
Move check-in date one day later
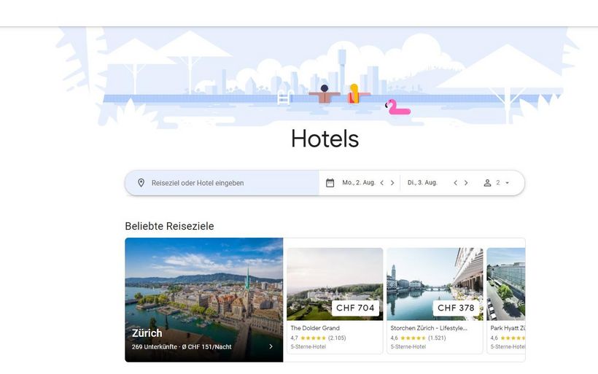pyautogui.click(x=392, y=183)
